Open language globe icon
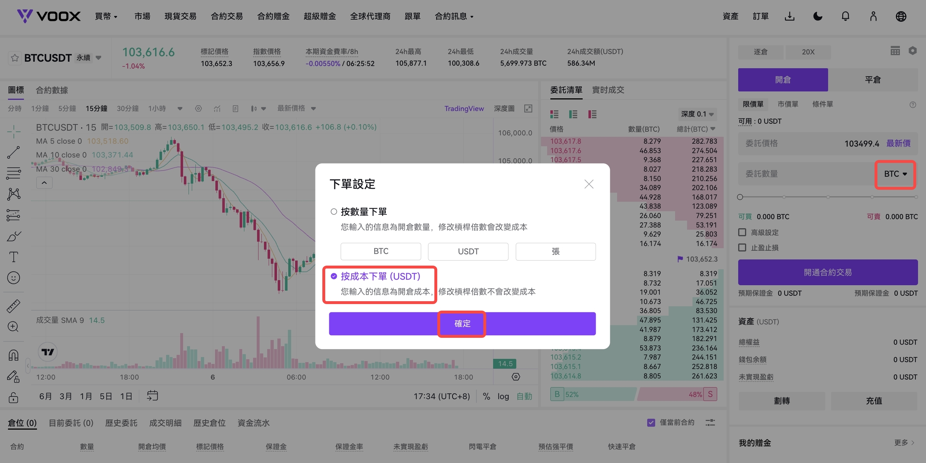This screenshot has width=926, height=463. pyautogui.click(x=901, y=16)
